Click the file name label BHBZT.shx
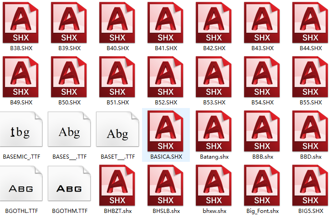336x217 pixels. click(118, 211)
